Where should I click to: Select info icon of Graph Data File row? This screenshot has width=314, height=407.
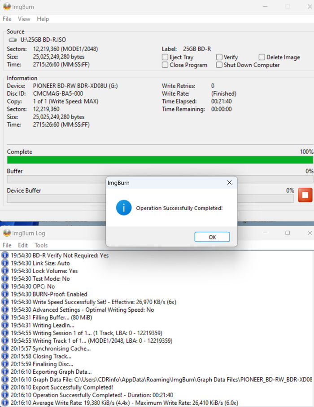click(x=5, y=379)
